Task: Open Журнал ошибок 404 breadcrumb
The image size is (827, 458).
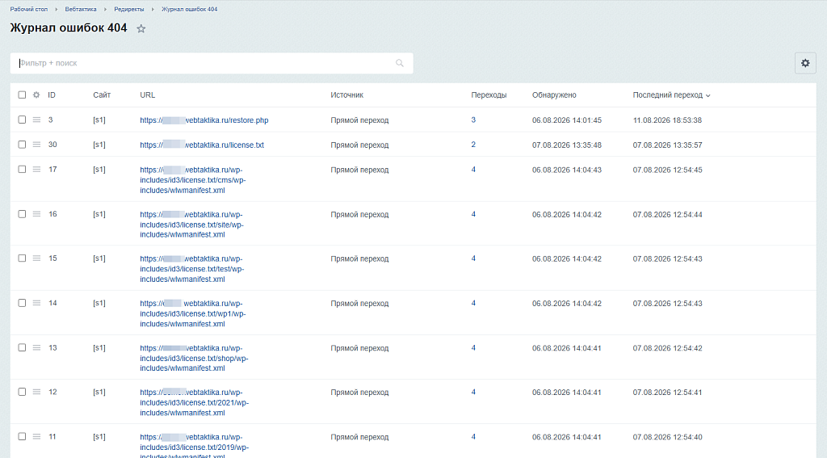Action: click(x=189, y=9)
